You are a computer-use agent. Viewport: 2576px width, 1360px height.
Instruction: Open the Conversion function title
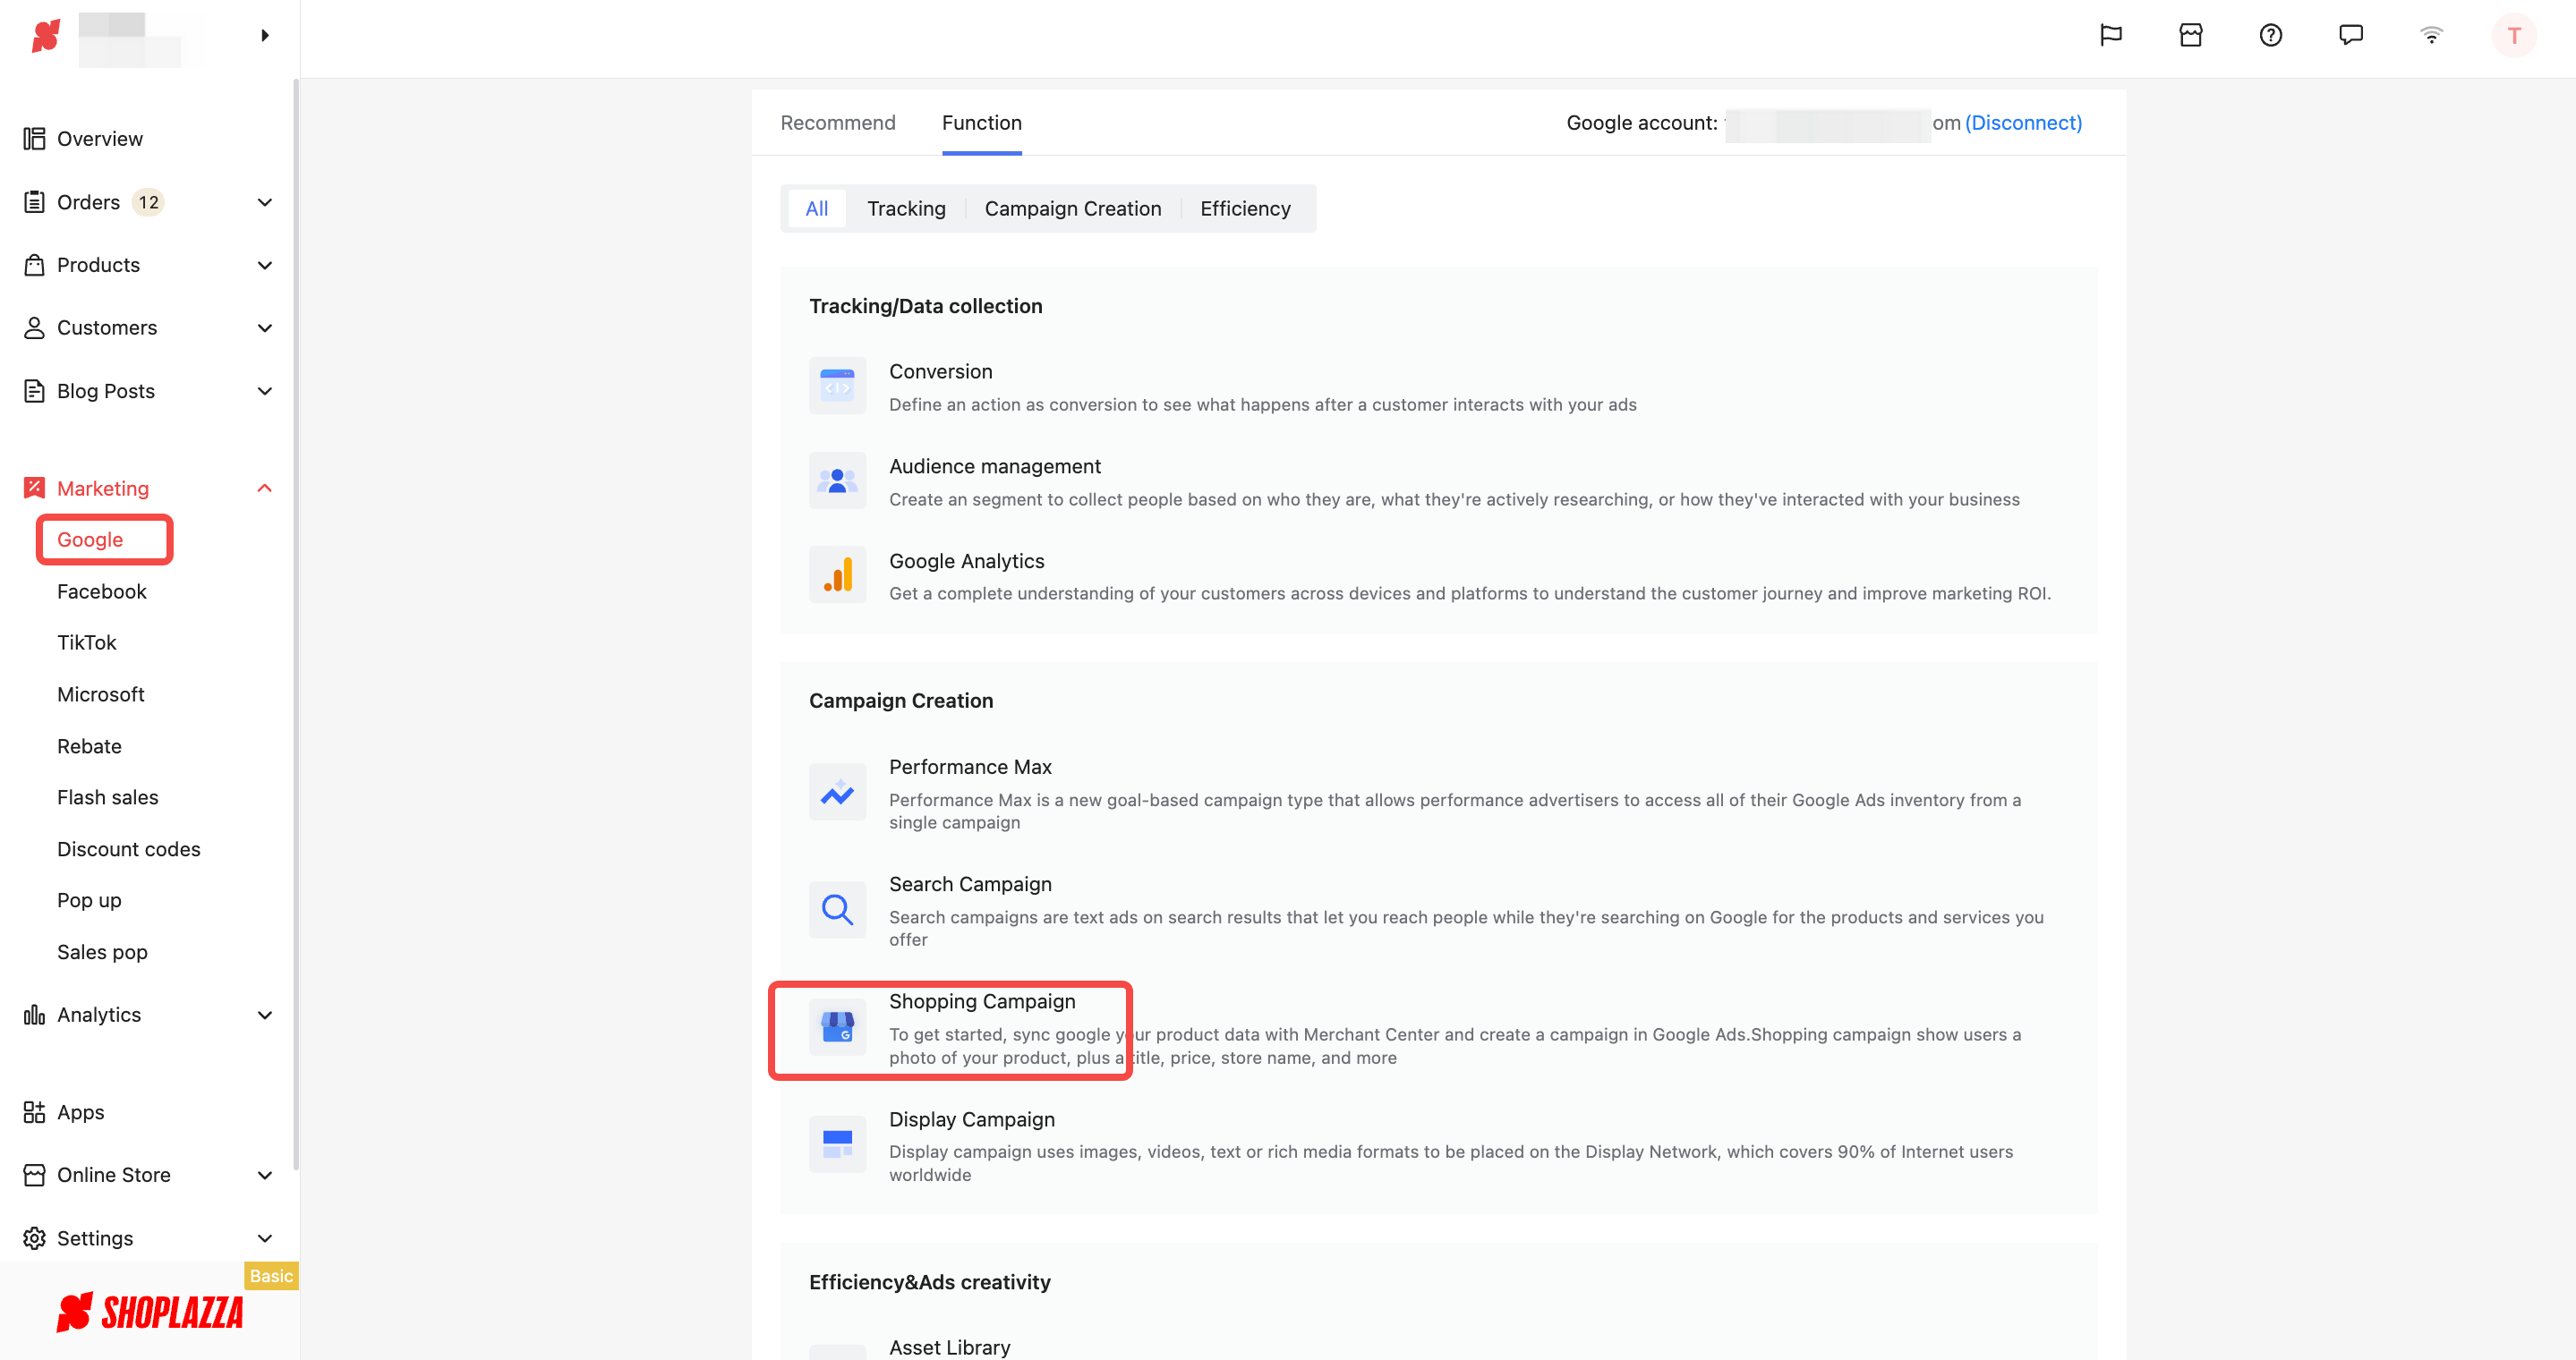click(x=941, y=371)
